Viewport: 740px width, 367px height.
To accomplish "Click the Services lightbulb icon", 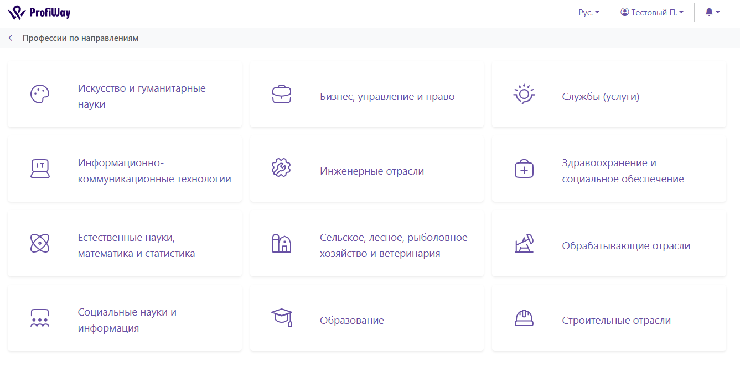I will coord(524,95).
